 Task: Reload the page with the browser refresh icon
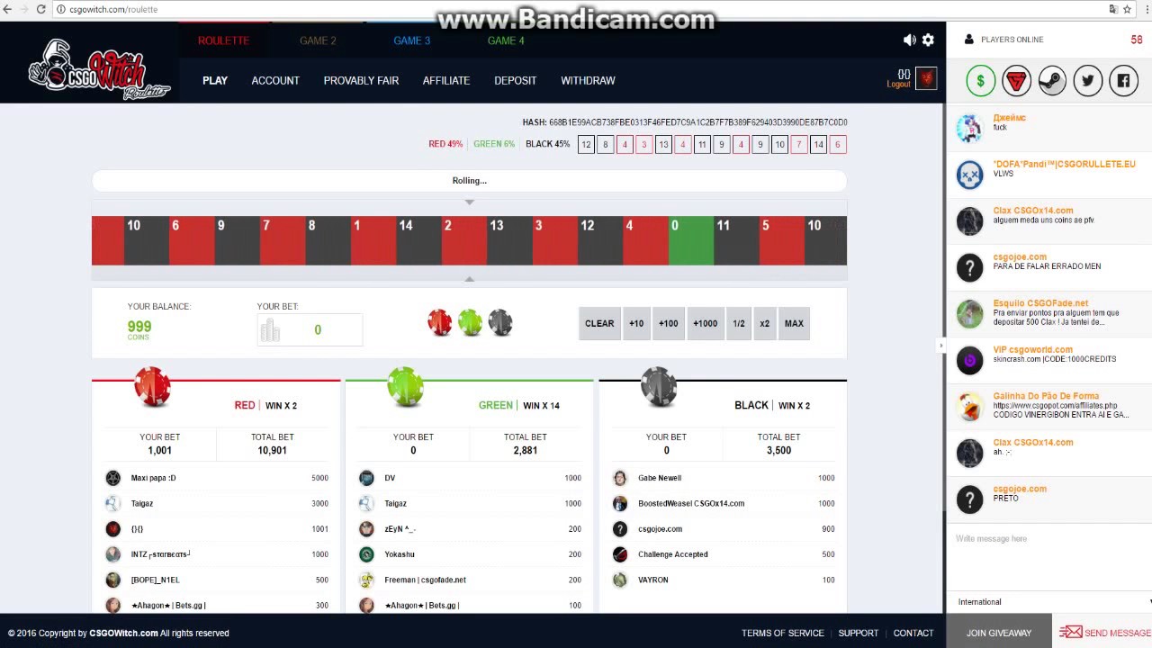pos(40,9)
